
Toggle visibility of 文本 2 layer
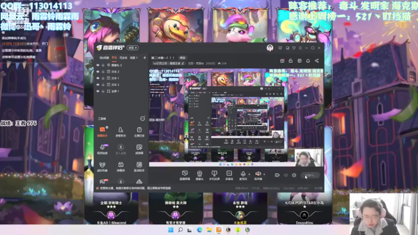click(98, 72)
